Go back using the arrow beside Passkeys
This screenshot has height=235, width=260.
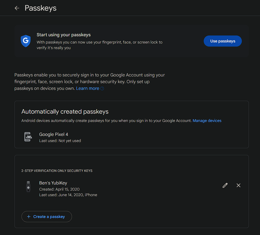click(x=17, y=8)
